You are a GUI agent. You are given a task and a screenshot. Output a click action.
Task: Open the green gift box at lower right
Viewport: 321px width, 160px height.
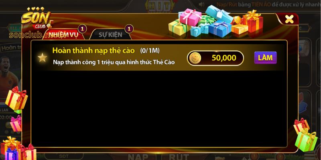306,140
